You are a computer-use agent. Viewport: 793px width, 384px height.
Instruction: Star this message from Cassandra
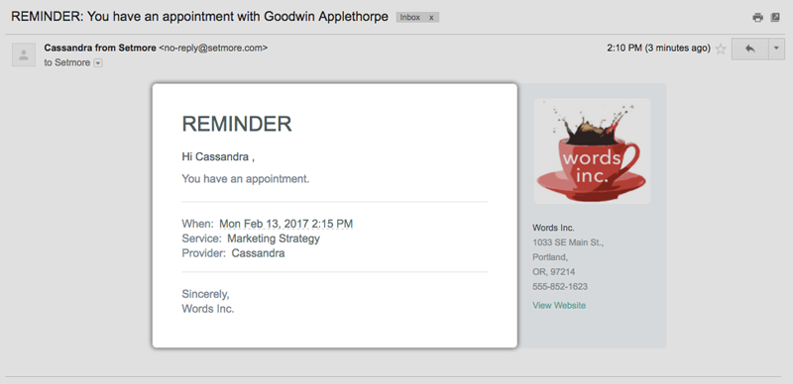point(721,49)
